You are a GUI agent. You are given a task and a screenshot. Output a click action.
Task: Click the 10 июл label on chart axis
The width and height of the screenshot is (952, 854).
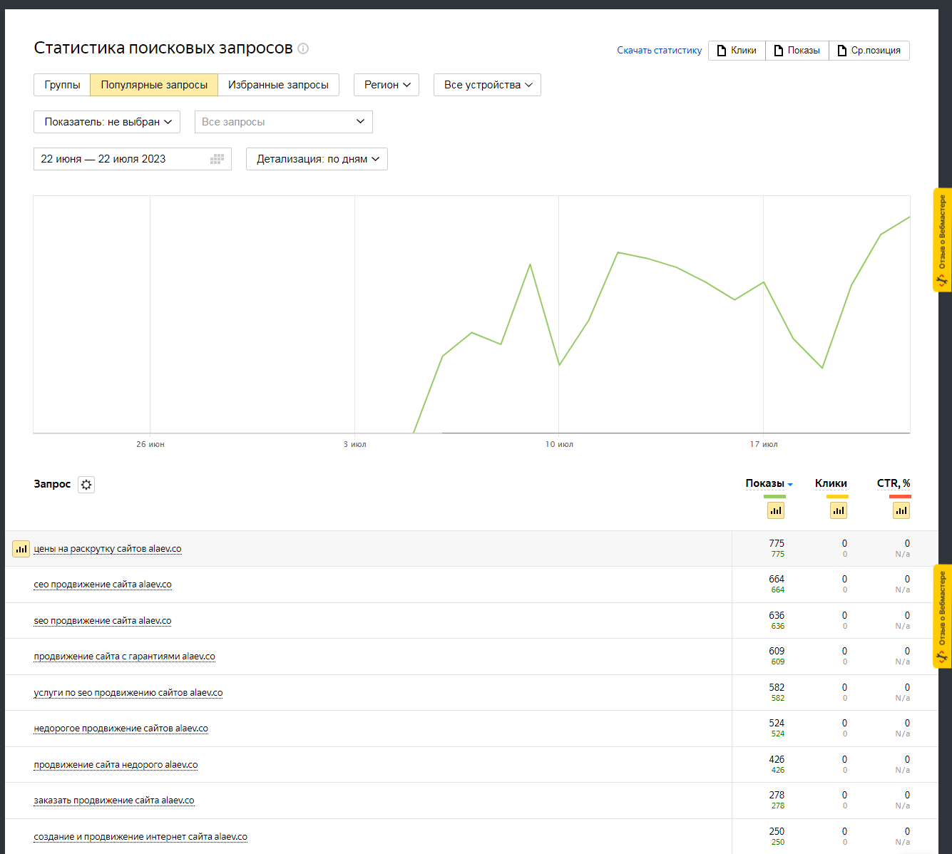tap(559, 444)
